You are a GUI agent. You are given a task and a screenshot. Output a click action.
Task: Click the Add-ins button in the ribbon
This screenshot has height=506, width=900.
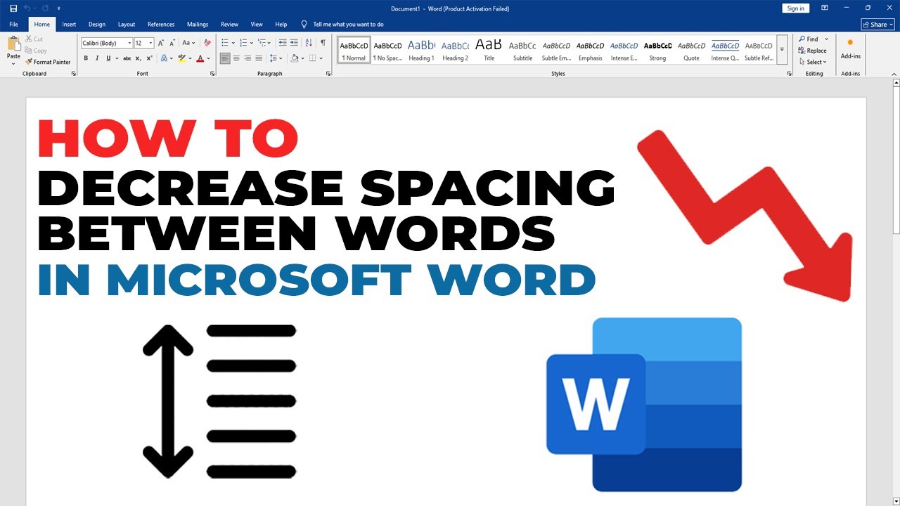coord(851,49)
